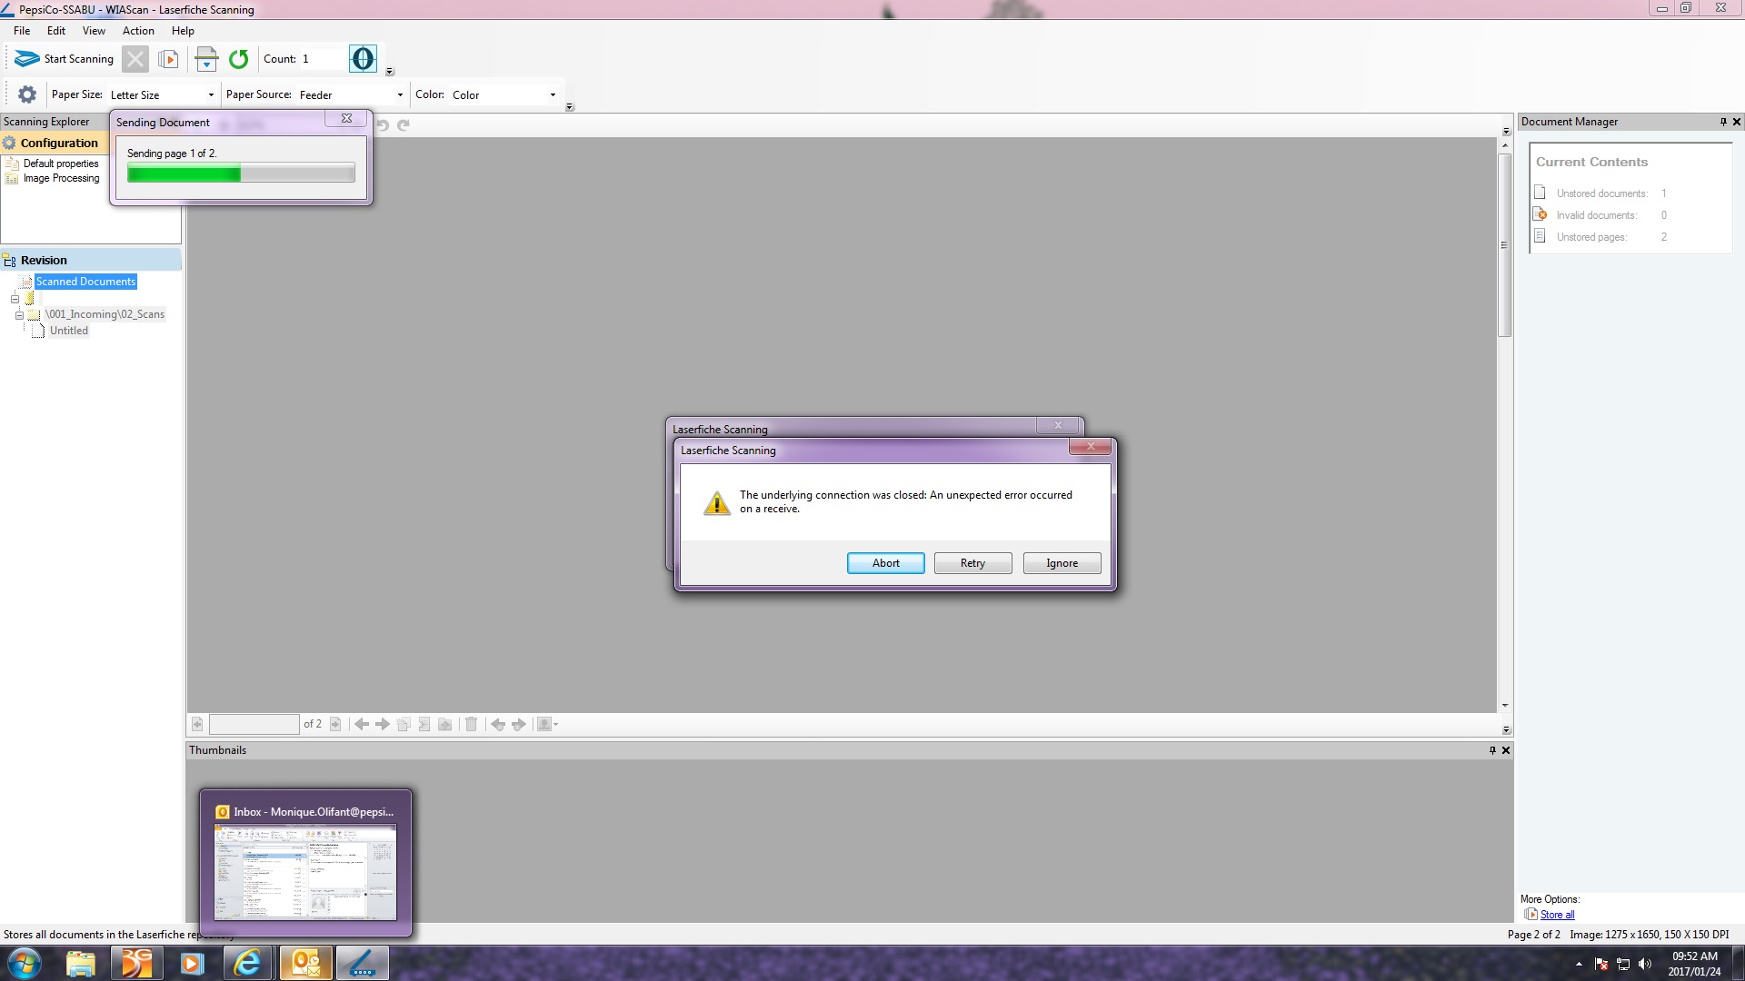Open the Paper Size dropdown
Image resolution: width=1745 pixels, height=981 pixels.
point(211,94)
